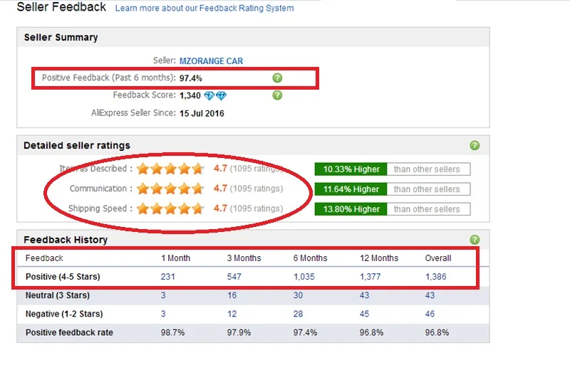Click the 13.80% Higher comparison bar
Screen dimensions: 570x365
click(x=393, y=209)
